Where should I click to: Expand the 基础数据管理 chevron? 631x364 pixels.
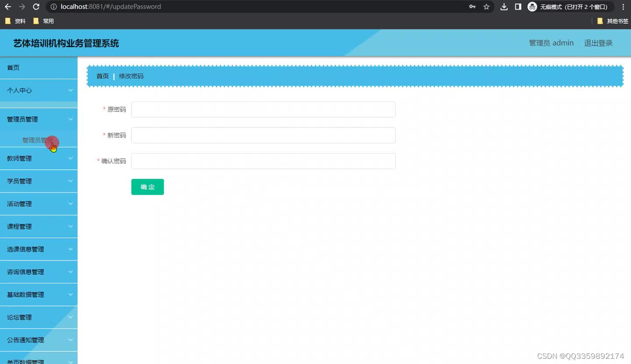tap(71, 295)
